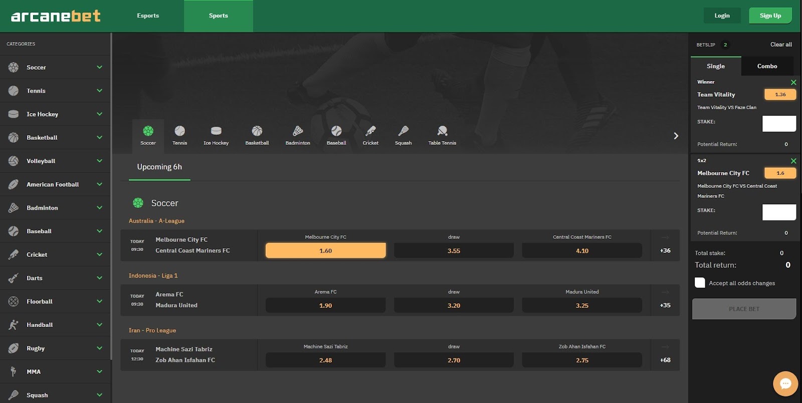Click the Volleyball sidebar icon
802x403 pixels.
14,161
